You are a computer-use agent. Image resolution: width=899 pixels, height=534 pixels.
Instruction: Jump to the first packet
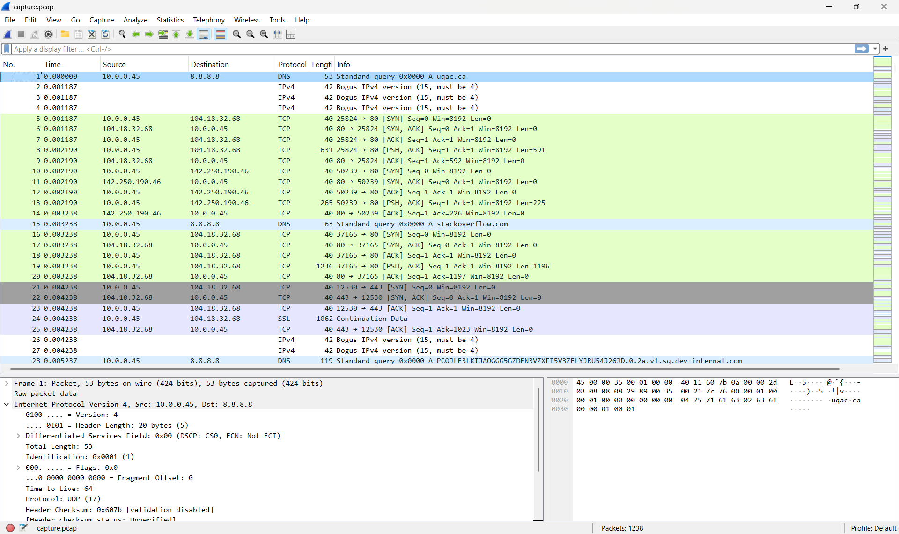177,34
